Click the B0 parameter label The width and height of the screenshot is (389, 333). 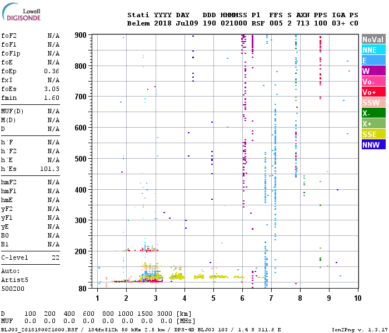tap(5, 236)
